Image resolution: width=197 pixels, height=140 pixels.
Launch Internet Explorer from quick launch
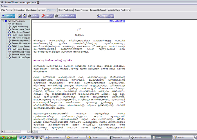pyautogui.click(x=21, y=137)
